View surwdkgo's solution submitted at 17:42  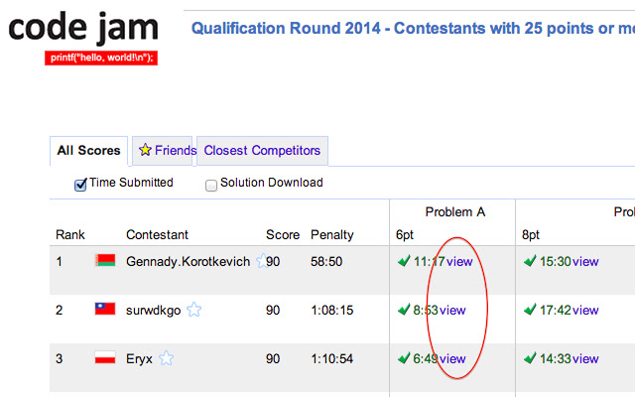(x=585, y=310)
